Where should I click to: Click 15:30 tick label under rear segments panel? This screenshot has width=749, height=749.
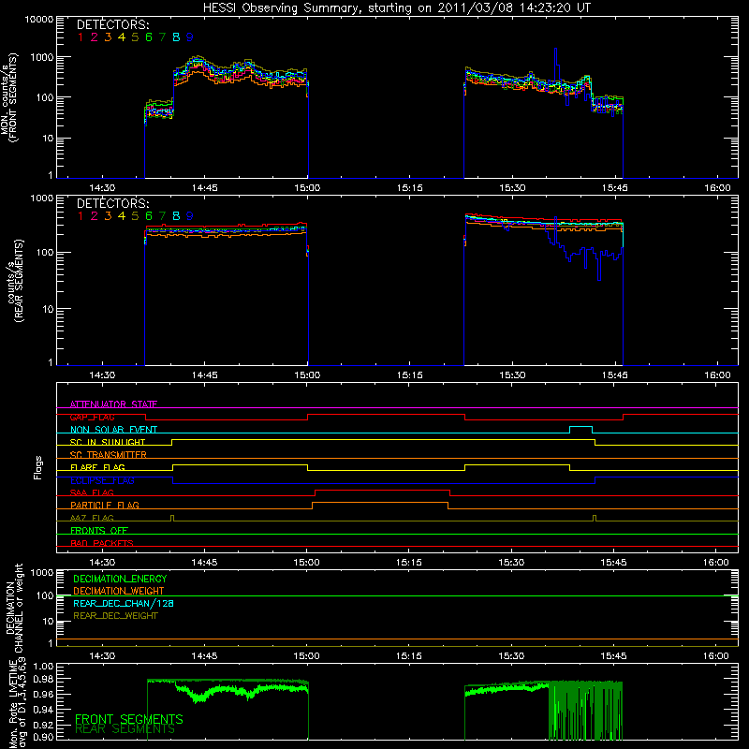tap(512, 375)
